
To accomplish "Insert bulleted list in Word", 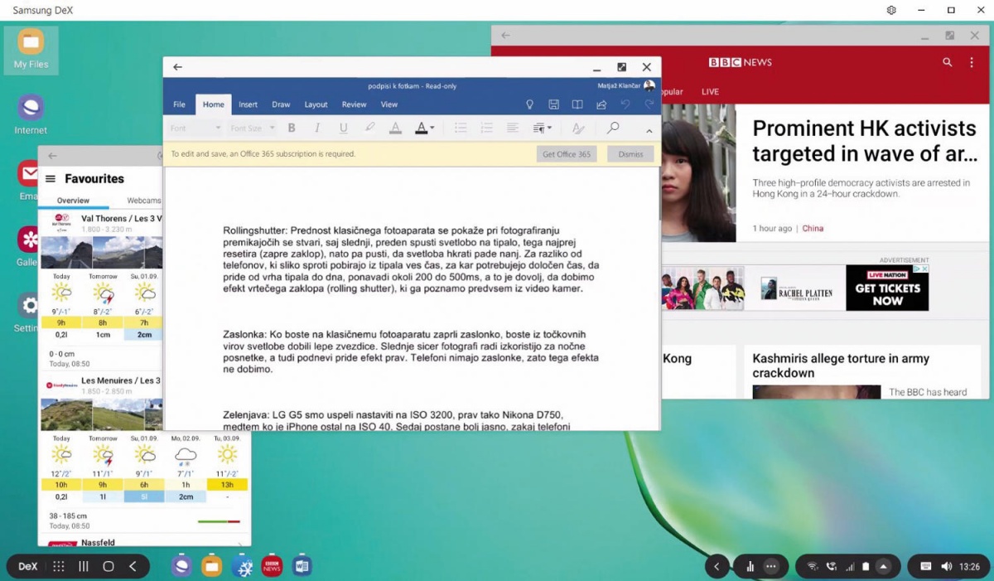I will pos(461,128).
